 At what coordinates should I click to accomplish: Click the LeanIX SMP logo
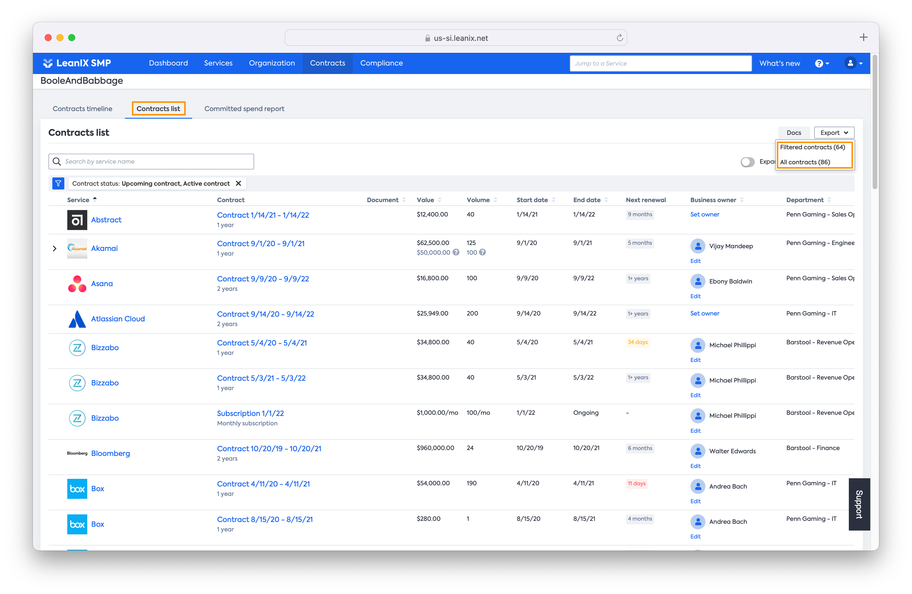[77, 63]
